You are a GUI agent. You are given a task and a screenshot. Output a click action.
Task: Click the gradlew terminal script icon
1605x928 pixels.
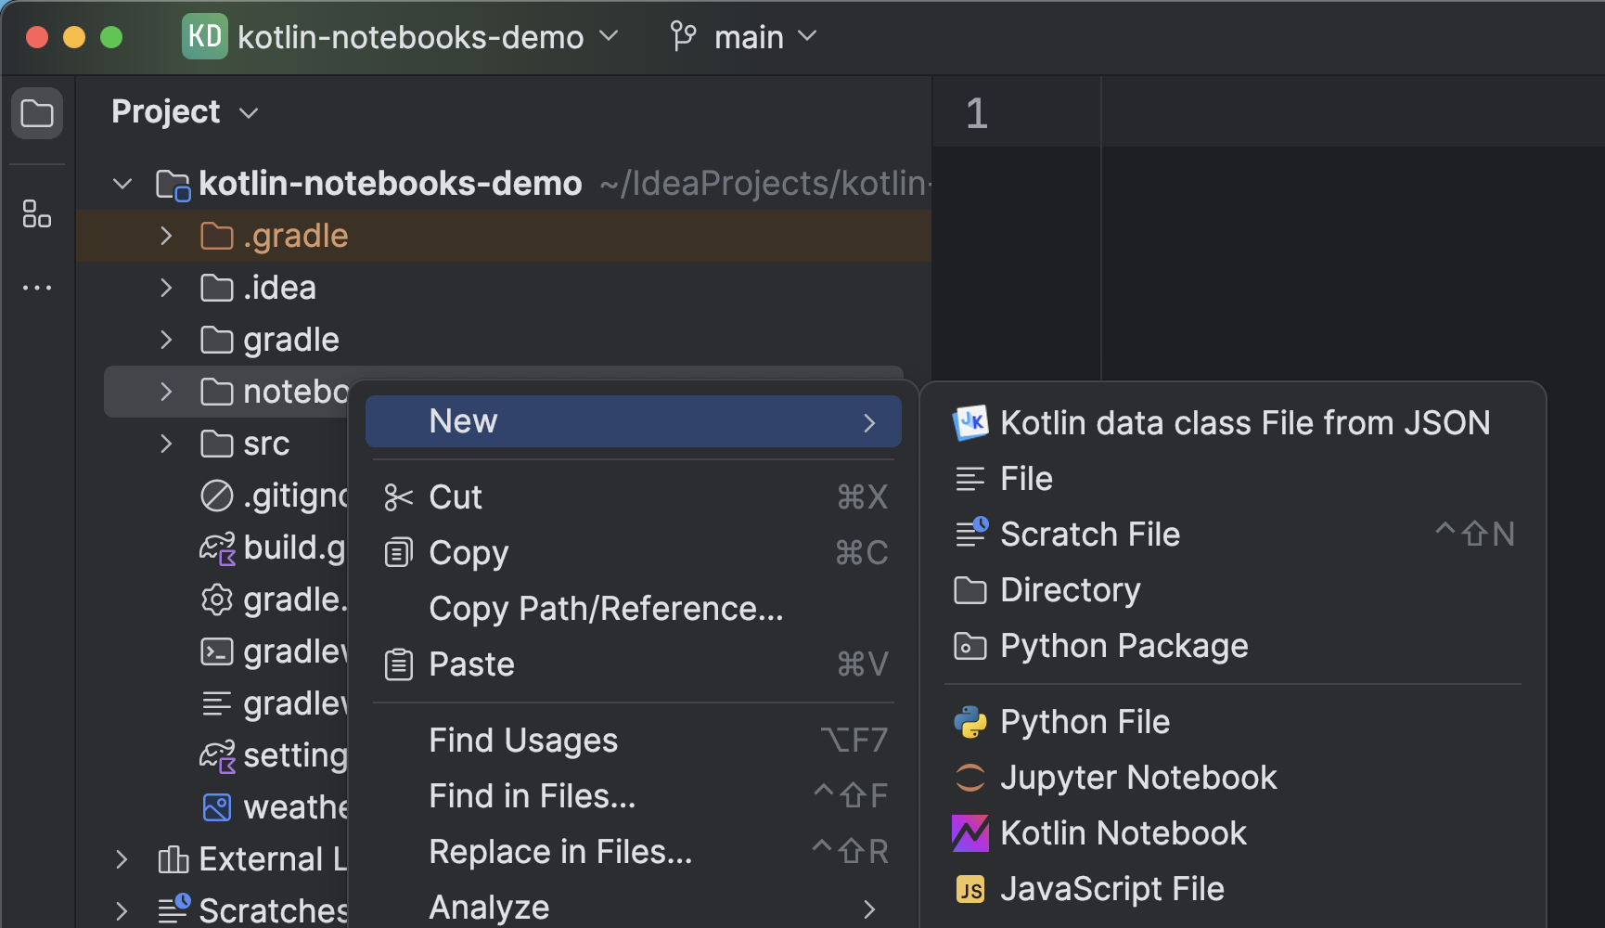pyautogui.click(x=217, y=651)
